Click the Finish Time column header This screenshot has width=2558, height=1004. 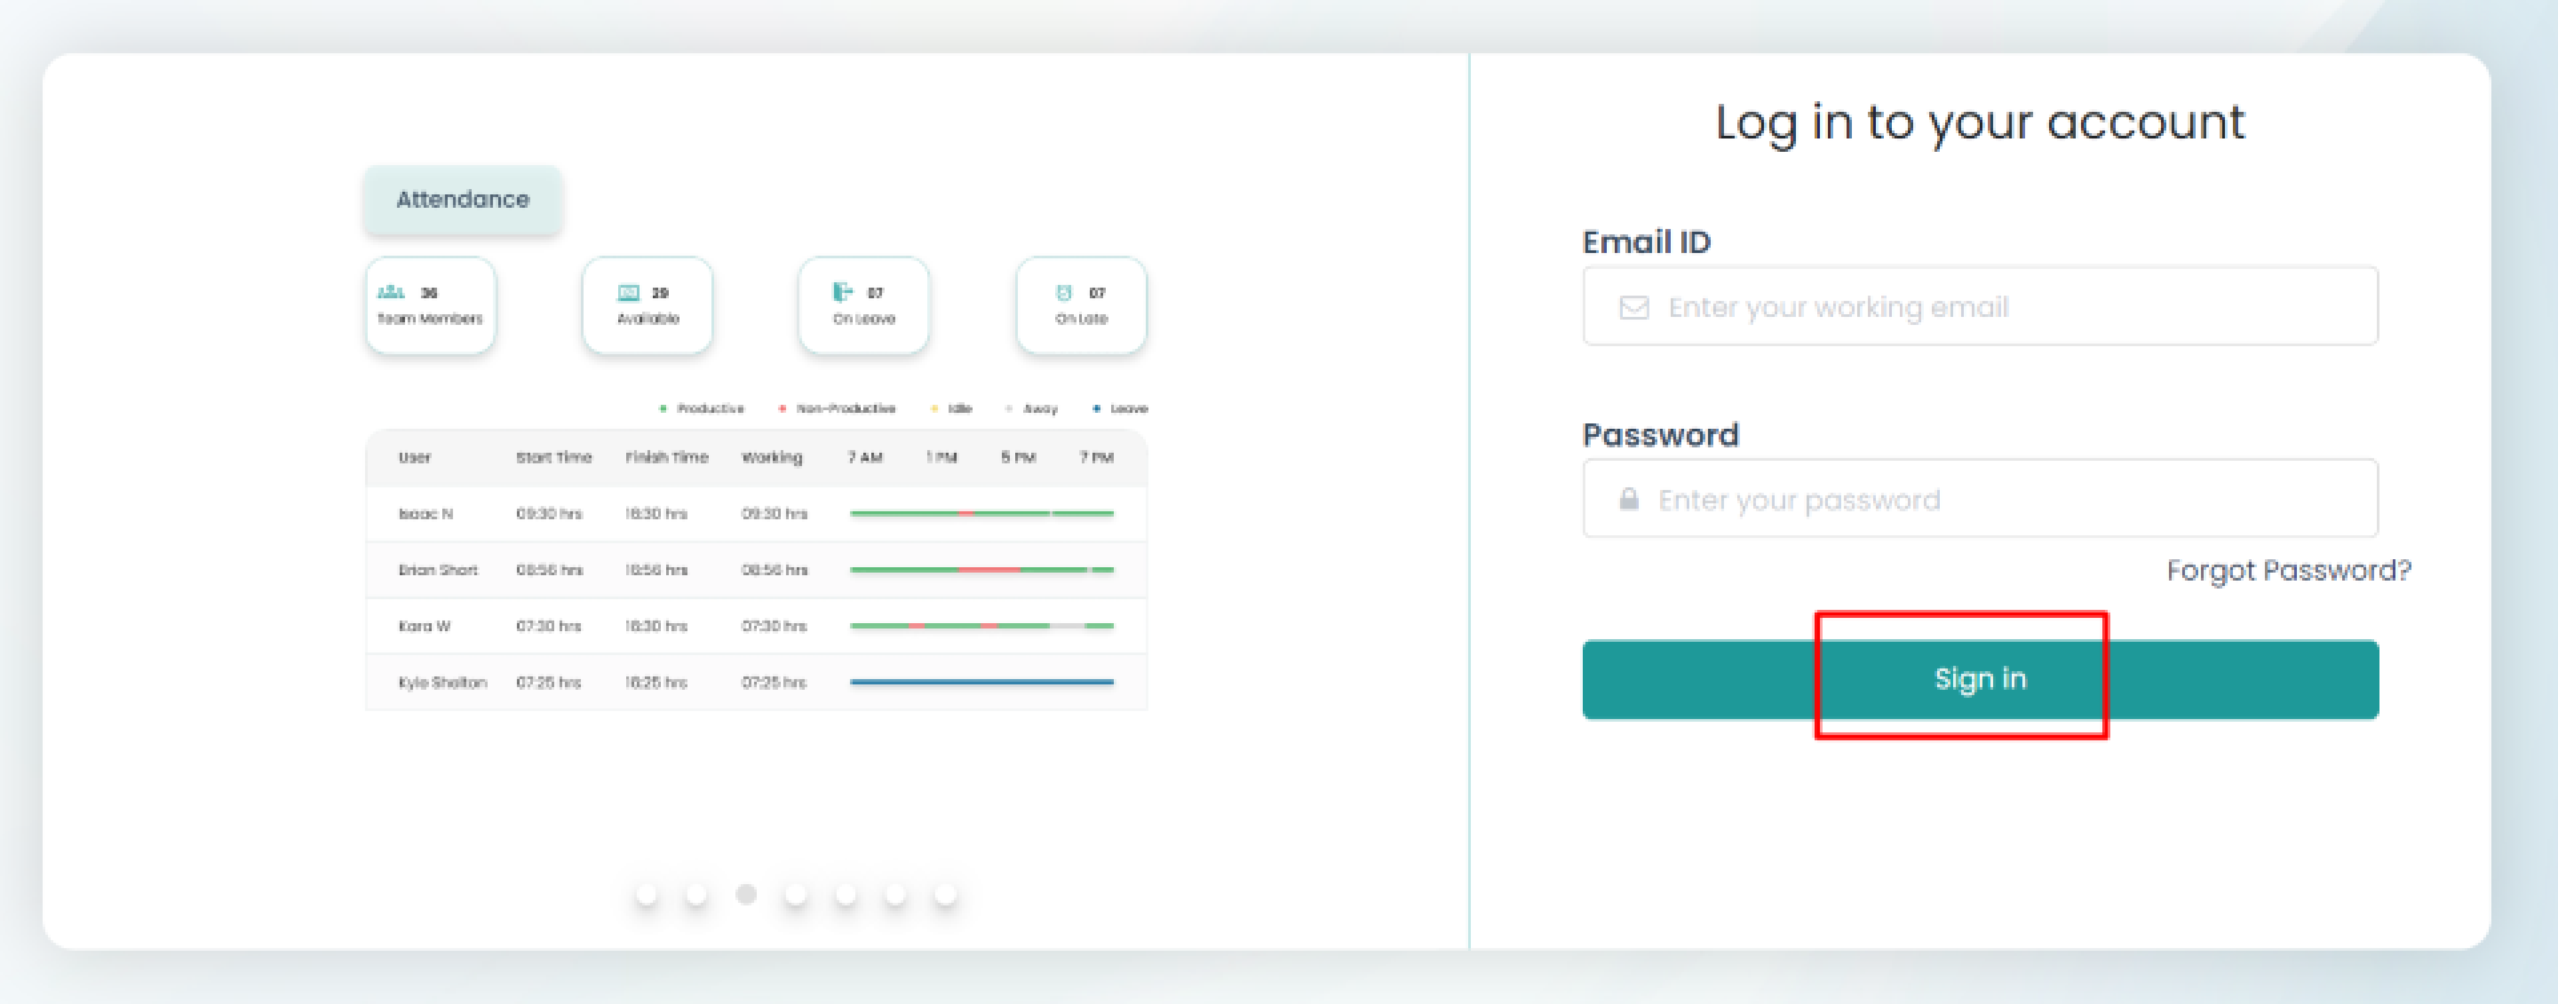[666, 457]
